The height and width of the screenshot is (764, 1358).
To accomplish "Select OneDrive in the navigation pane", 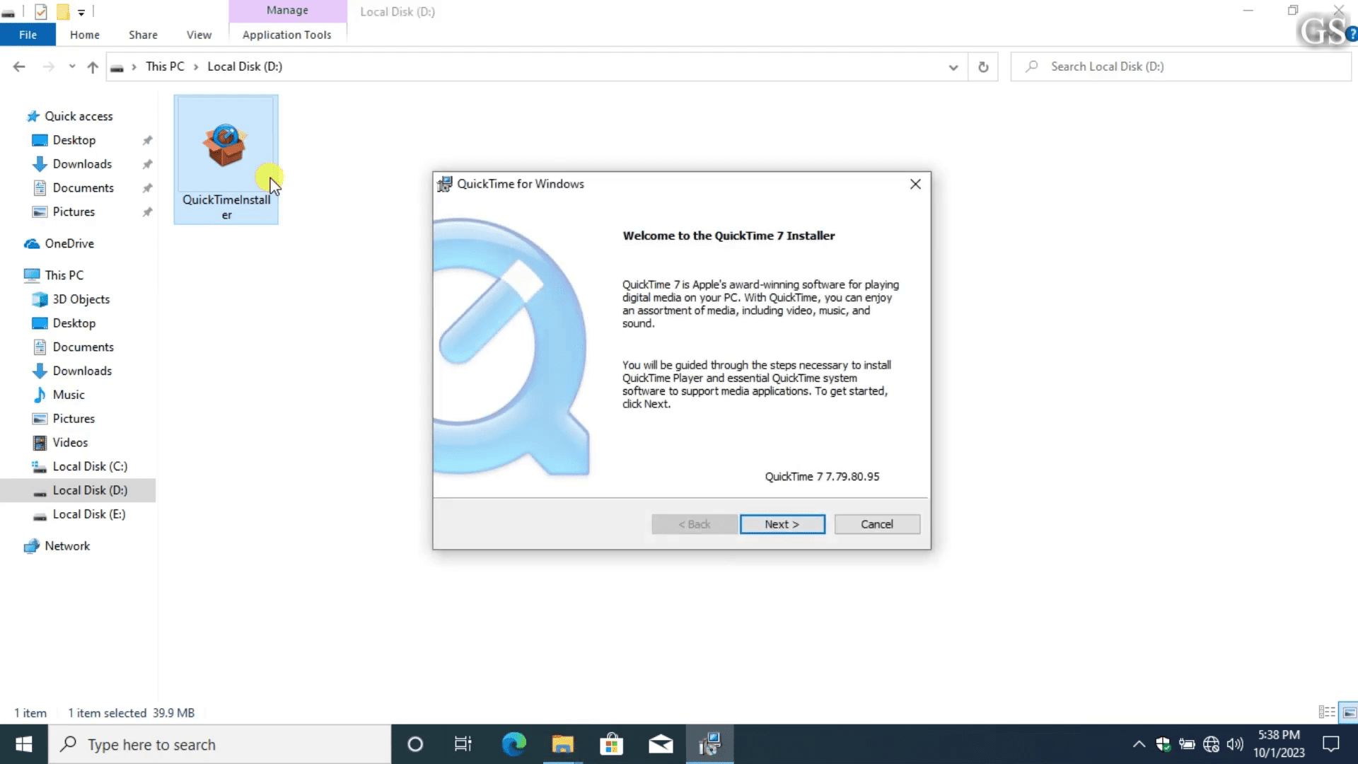I will point(69,243).
